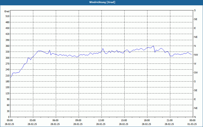The height and width of the screenshot is (127, 203).
Task: Select the 270 y-axis value
Action: click(x=8, y=64)
